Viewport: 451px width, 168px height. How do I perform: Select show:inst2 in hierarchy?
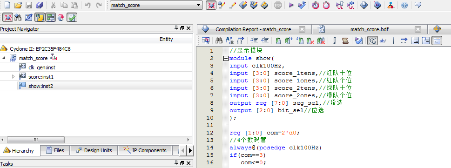click(x=40, y=86)
